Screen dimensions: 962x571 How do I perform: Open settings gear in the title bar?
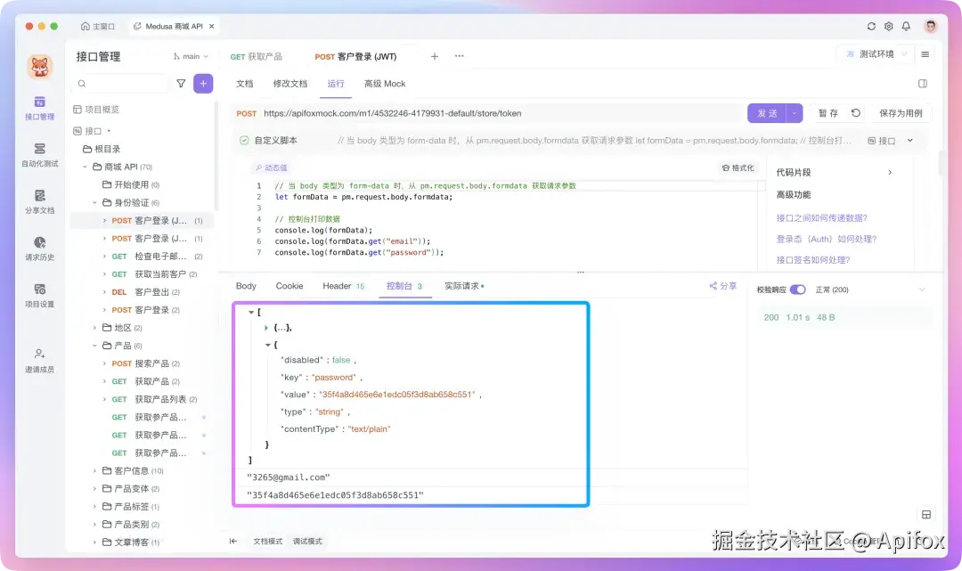[888, 27]
